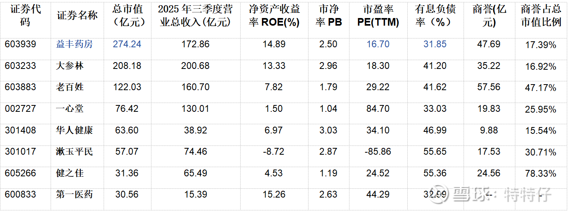Image resolution: width=568 pixels, height=212 pixels.
Task: Click the 市盈率 PE(TTM) header
Action: (x=378, y=15)
